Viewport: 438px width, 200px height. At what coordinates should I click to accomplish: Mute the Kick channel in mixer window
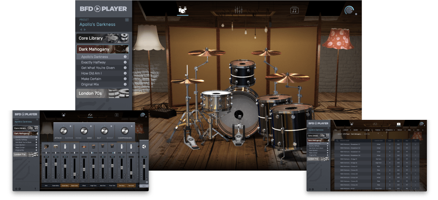pos(49,175)
